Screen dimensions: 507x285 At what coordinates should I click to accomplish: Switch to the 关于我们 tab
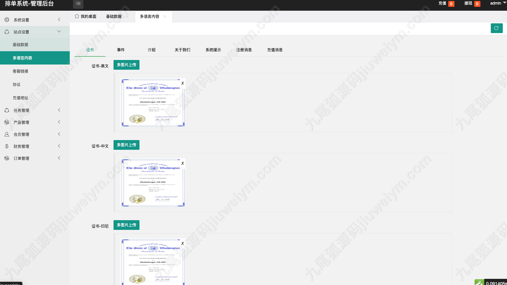pyautogui.click(x=182, y=50)
